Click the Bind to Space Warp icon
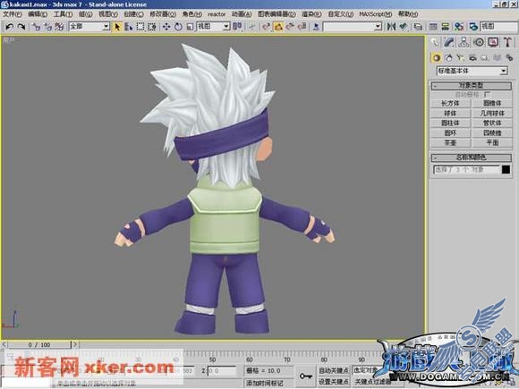Screen dimensions: 519x389 click(59, 27)
